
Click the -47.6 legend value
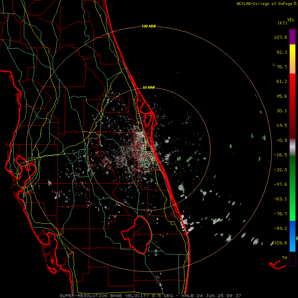[280, 184]
